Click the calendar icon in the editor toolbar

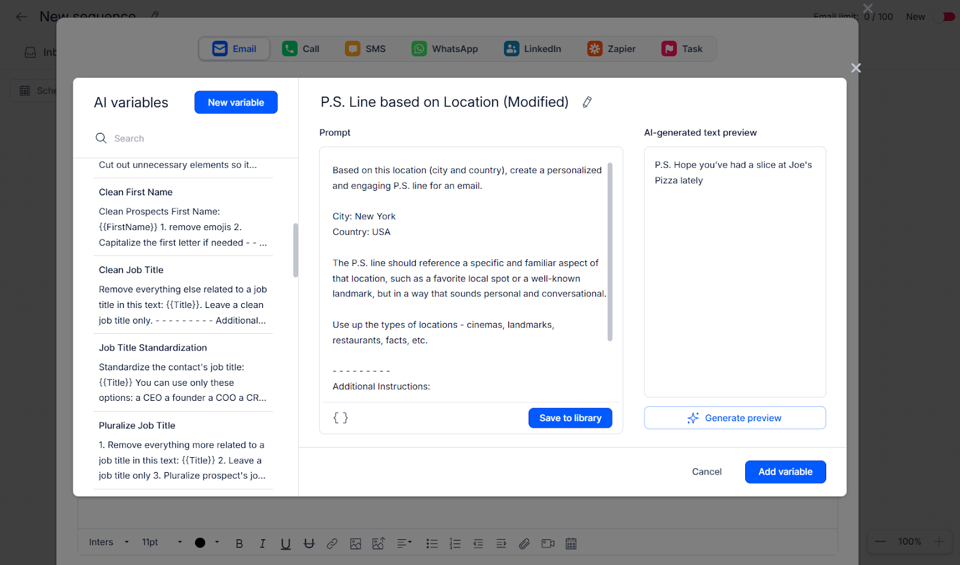pos(571,543)
